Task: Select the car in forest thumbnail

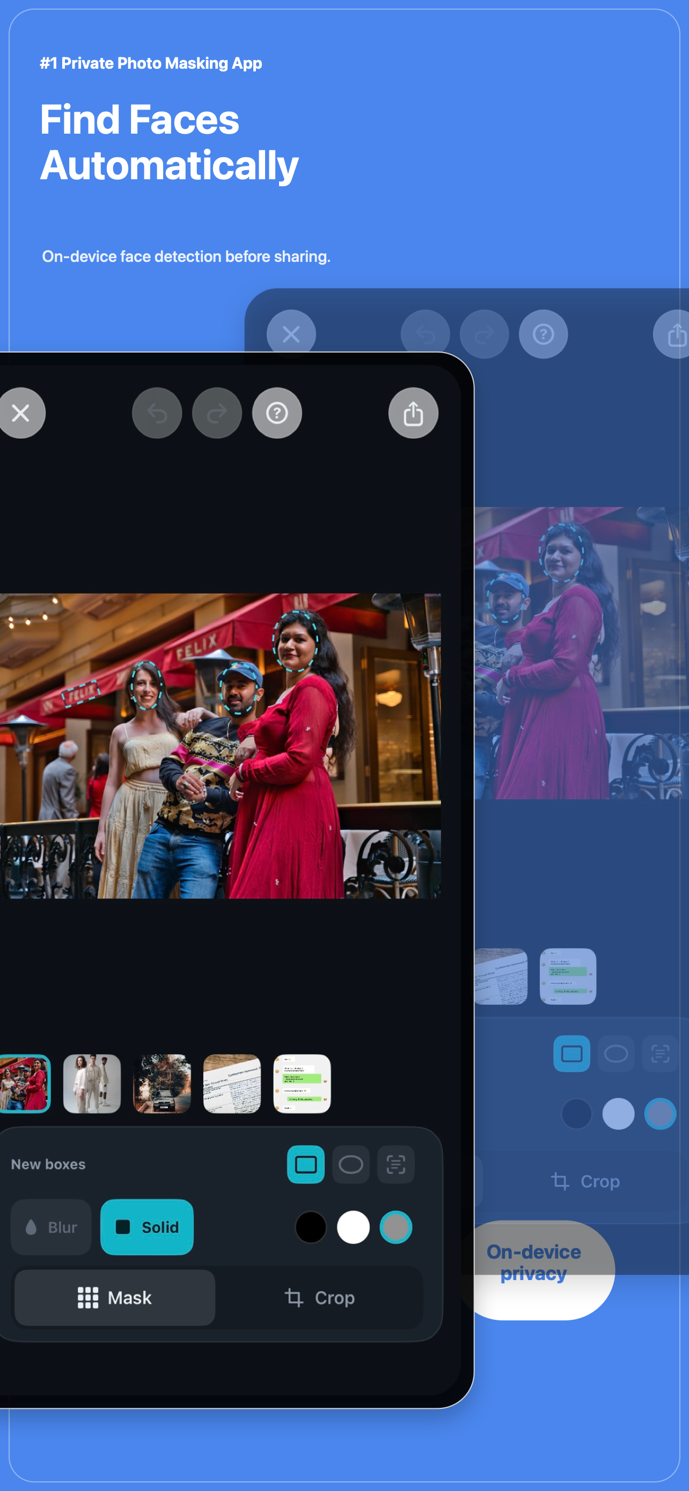Action: pos(162,1084)
